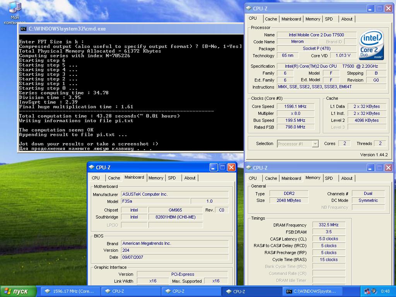This screenshot has height=297, width=396.
Task: Open About tab in Mainboard CPU-Z window
Action: [x=189, y=178]
